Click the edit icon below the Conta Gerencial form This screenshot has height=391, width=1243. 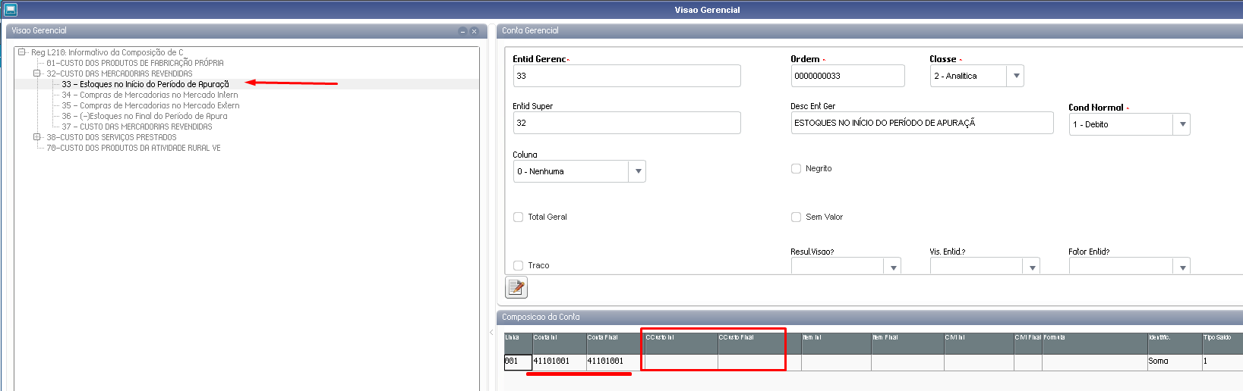point(516,287)
